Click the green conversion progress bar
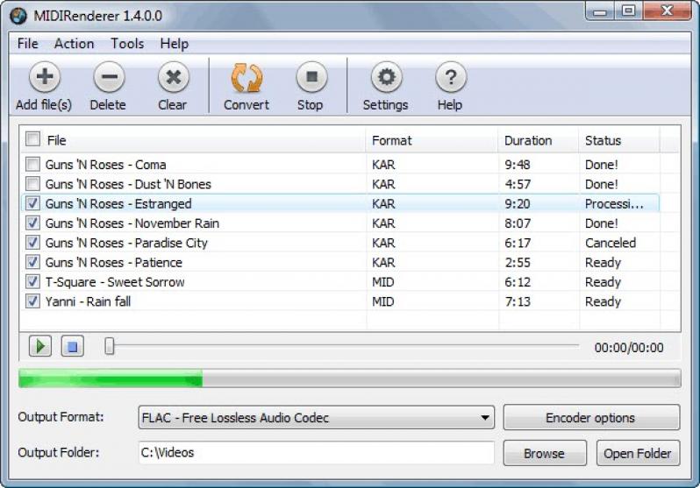 [x=349, y=378]
